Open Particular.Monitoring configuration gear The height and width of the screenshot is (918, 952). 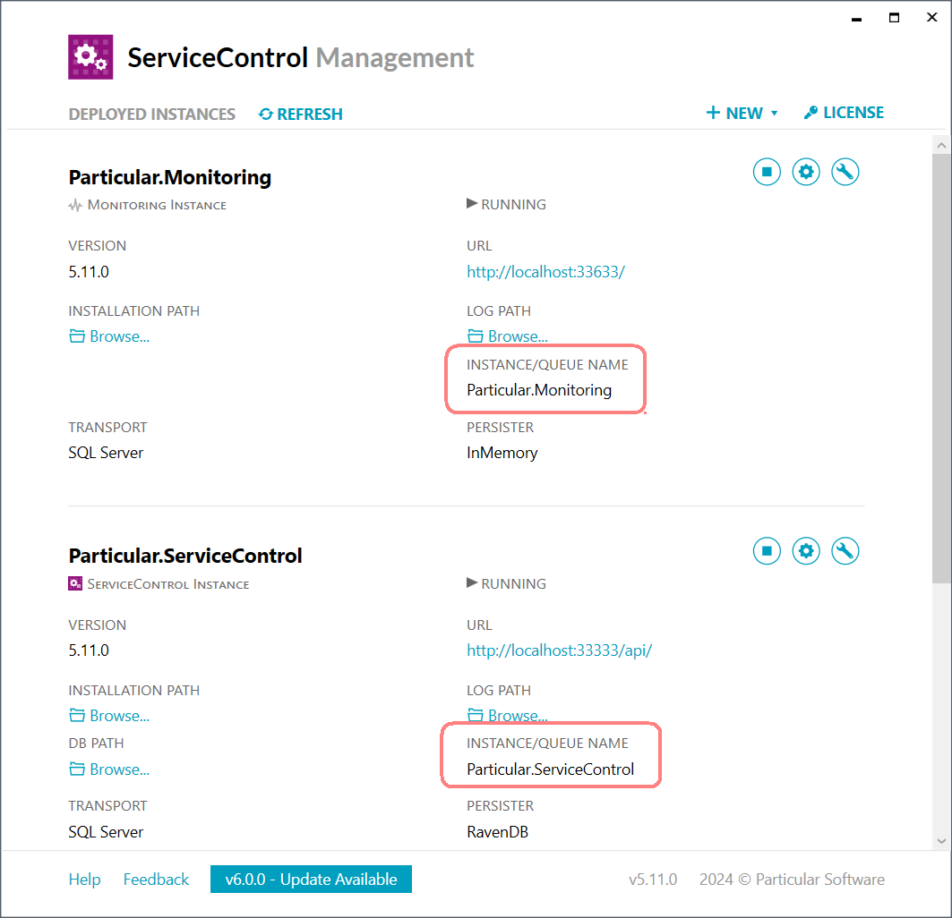pos(806,172)
